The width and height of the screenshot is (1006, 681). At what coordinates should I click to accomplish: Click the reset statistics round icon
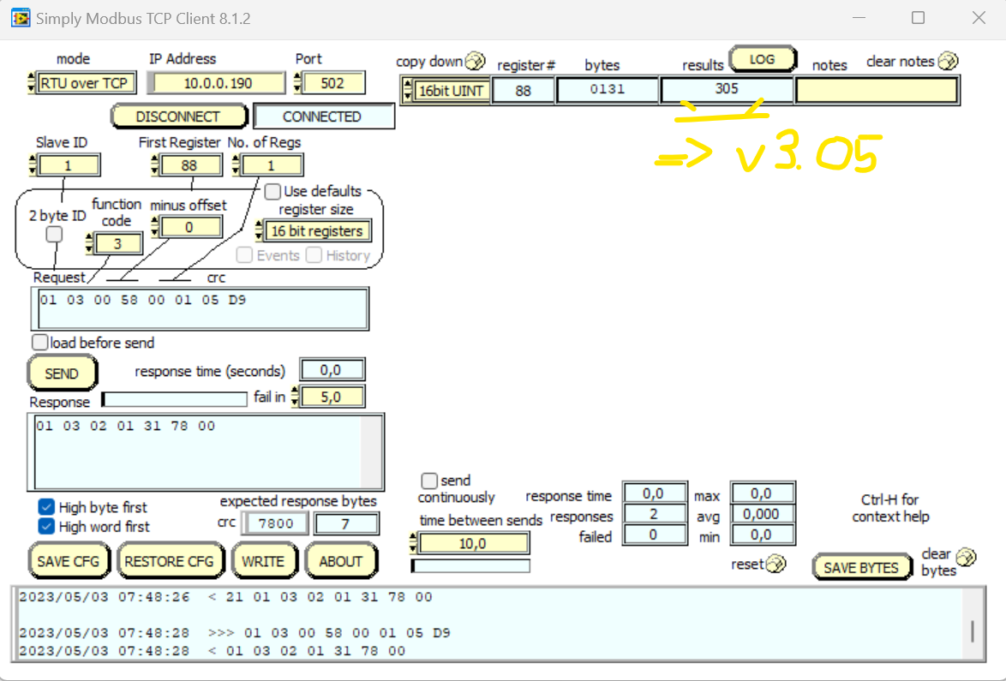pyautogui.click(x=775, y=564)
